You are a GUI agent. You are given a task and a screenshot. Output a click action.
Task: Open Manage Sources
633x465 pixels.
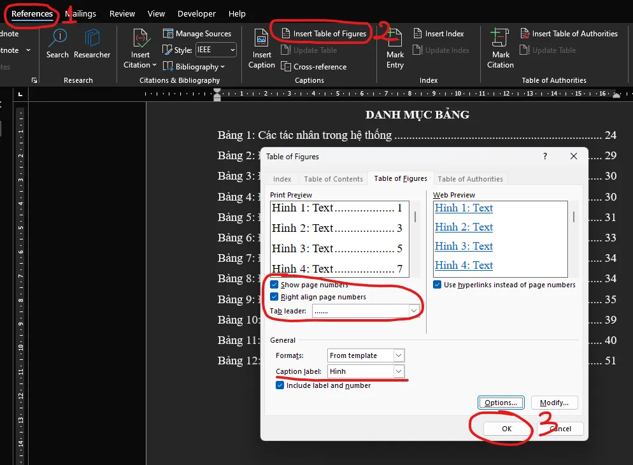tap(197, 34)
